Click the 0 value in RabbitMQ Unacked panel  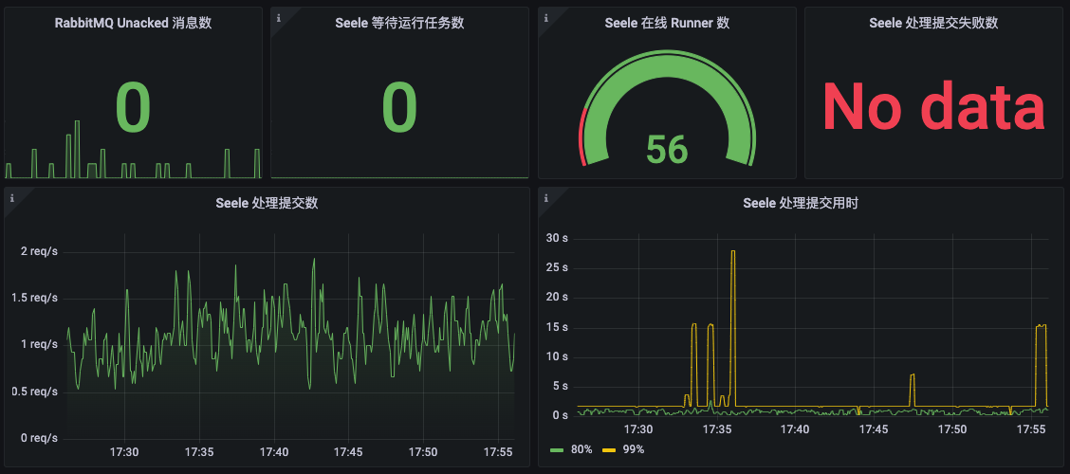133,108
